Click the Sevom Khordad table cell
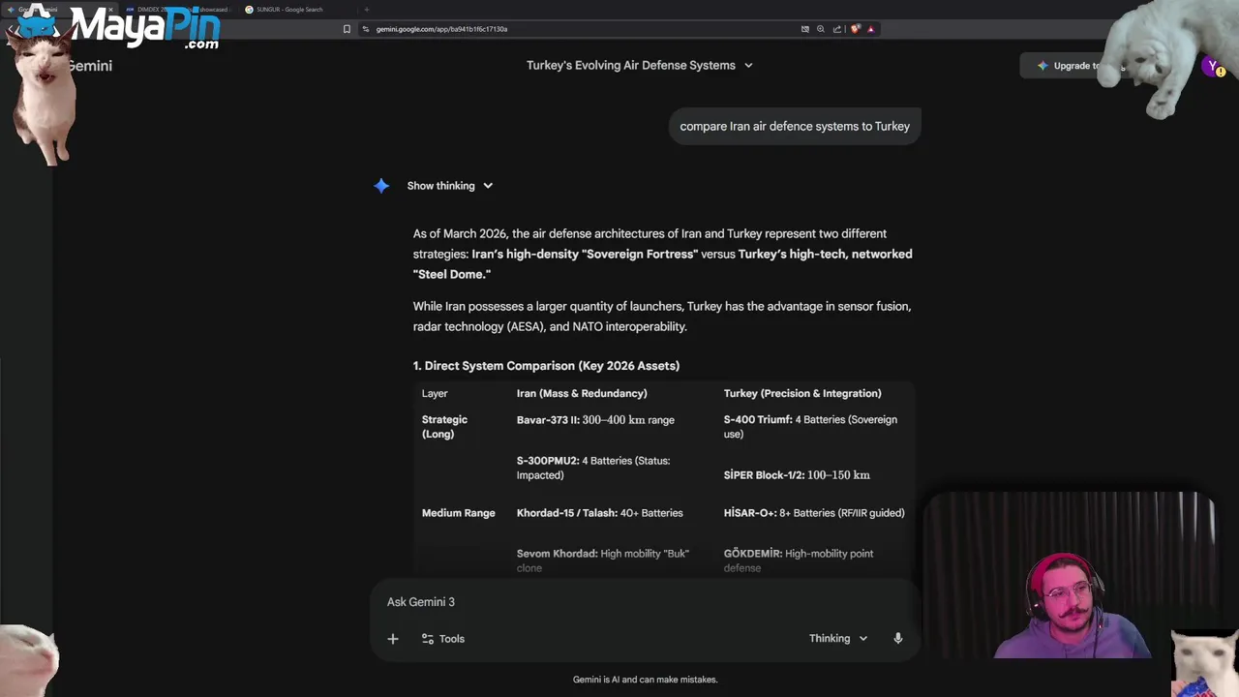 click(x=603, y=561)
